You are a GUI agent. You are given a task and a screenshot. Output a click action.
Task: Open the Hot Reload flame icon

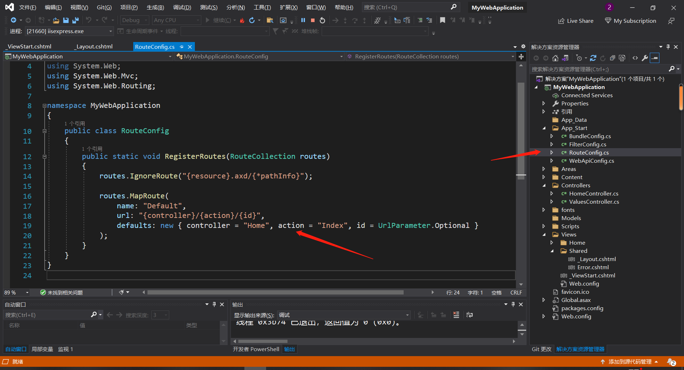242,20
